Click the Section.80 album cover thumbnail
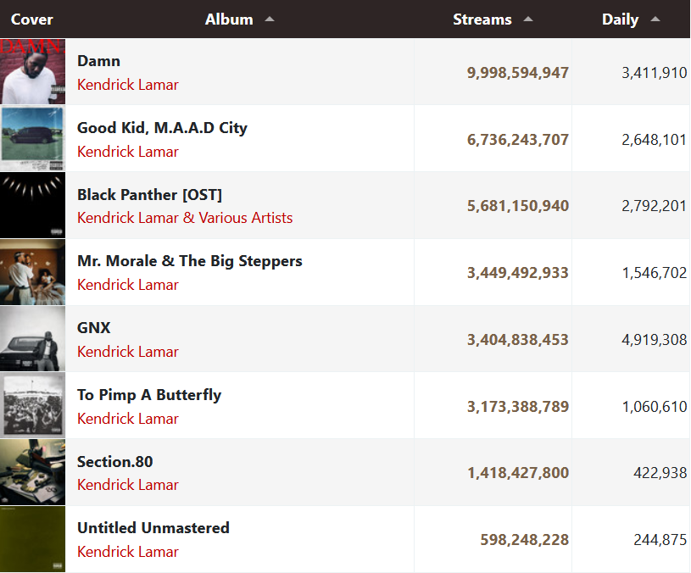Screen dimensions: 691x573 point(32,472)
